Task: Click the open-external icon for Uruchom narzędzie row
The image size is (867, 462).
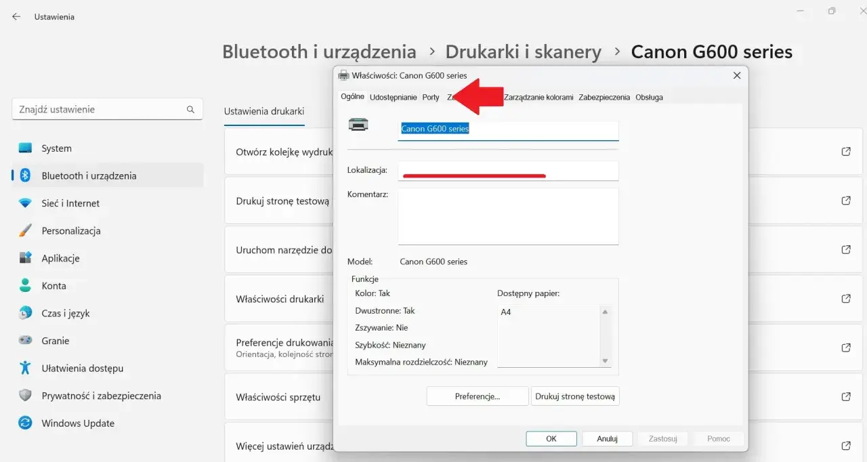Action: tap(846, 250)
